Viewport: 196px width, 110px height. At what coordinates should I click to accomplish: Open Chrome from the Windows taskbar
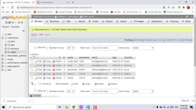pyautogui.click(x=74, y=107)
